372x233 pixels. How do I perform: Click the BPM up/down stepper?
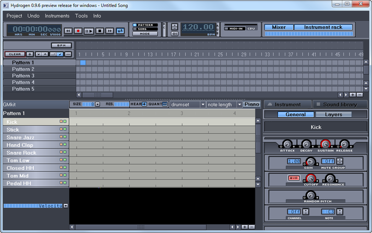point(175,27)
